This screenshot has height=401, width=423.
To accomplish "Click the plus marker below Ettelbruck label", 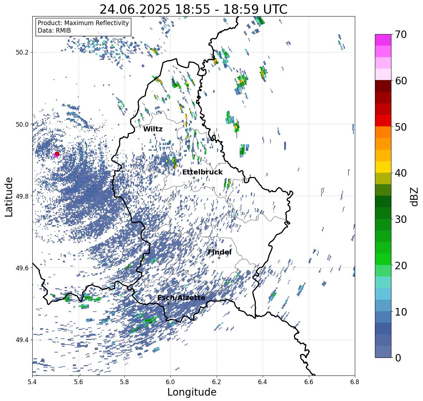I will click(x=194, y=178).
